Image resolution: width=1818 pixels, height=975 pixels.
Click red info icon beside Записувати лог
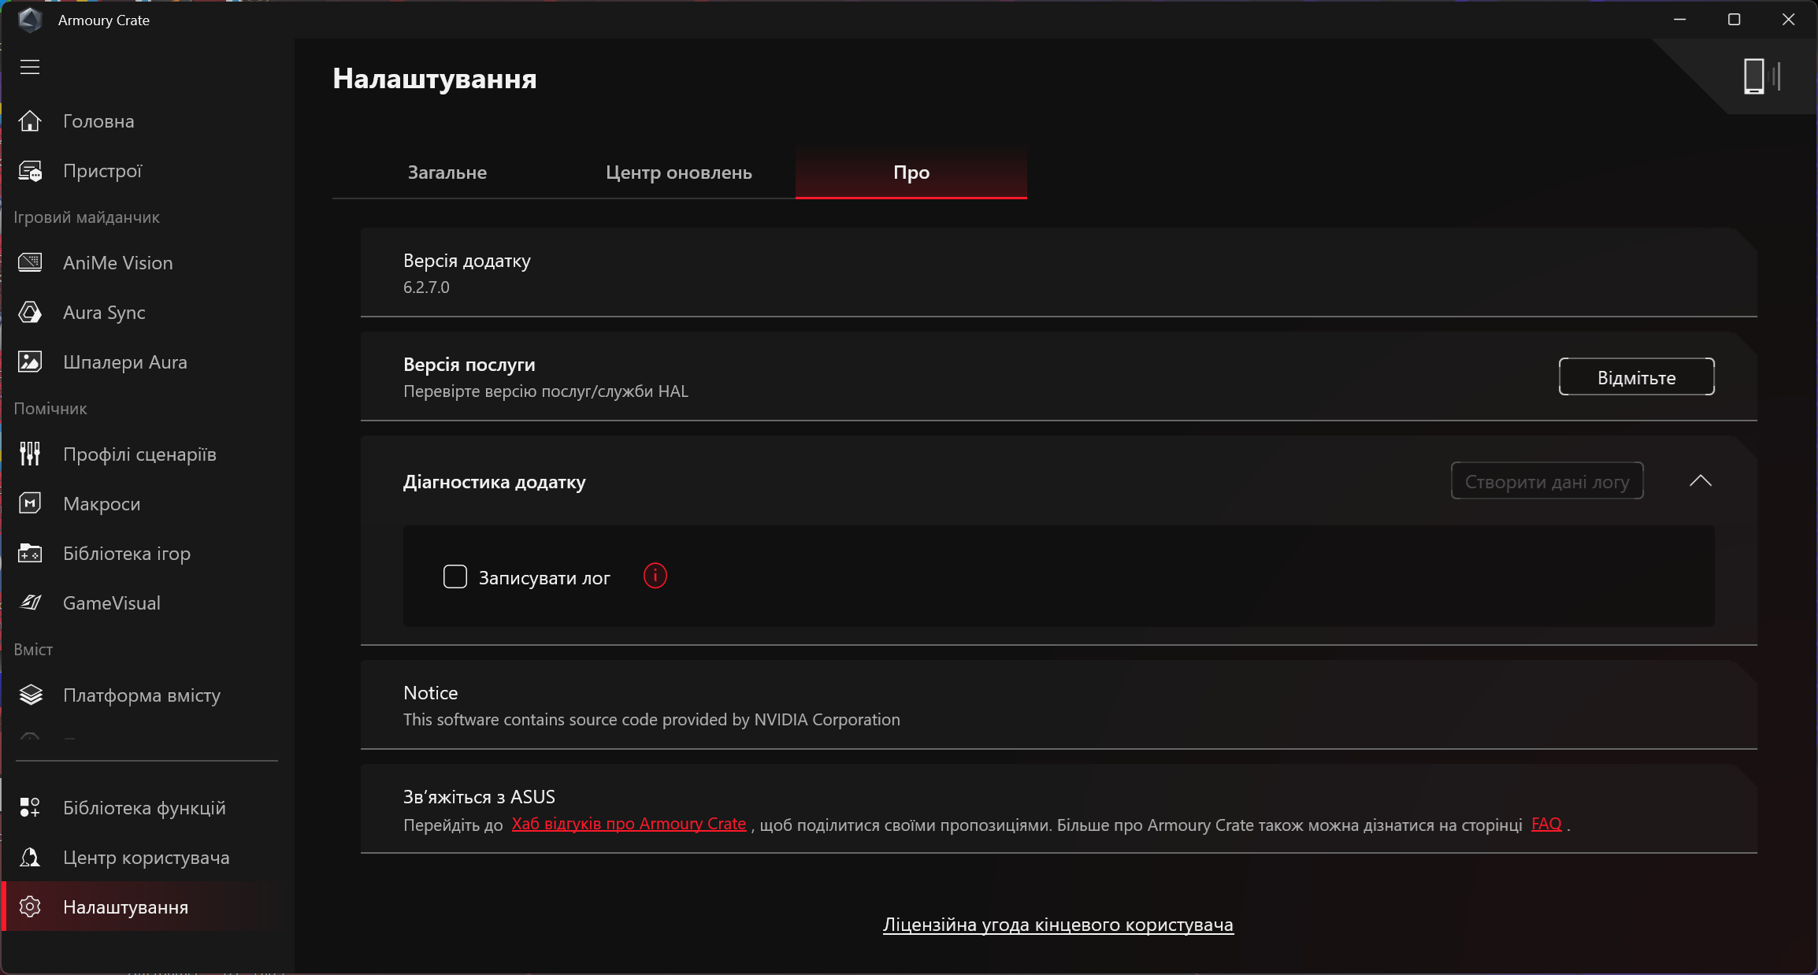[x=655, y=576]
